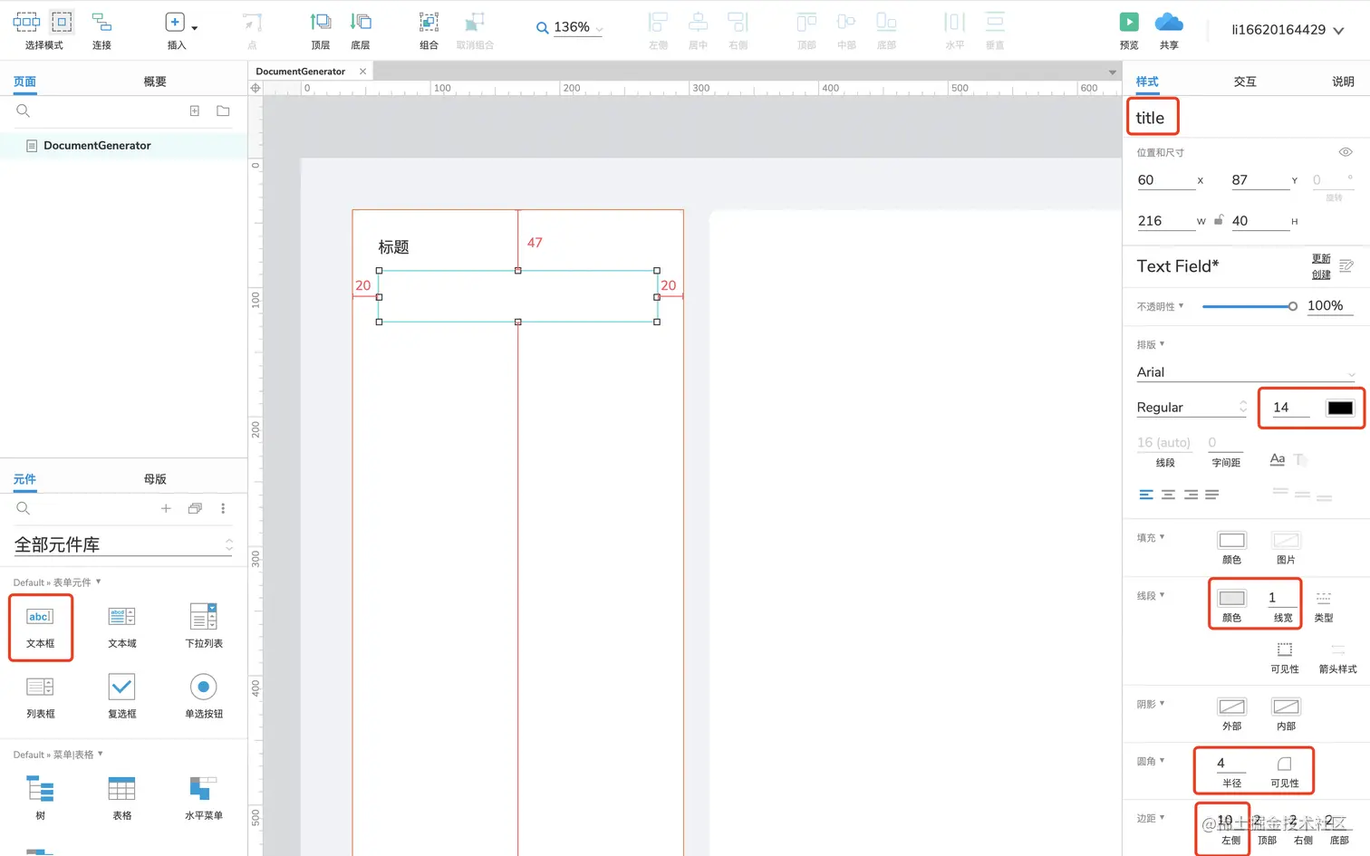This screenshot has width=1370, height=856.
Task: Click the 水平菜单 horizontal menu widget
Action: [x=204, y=797]
